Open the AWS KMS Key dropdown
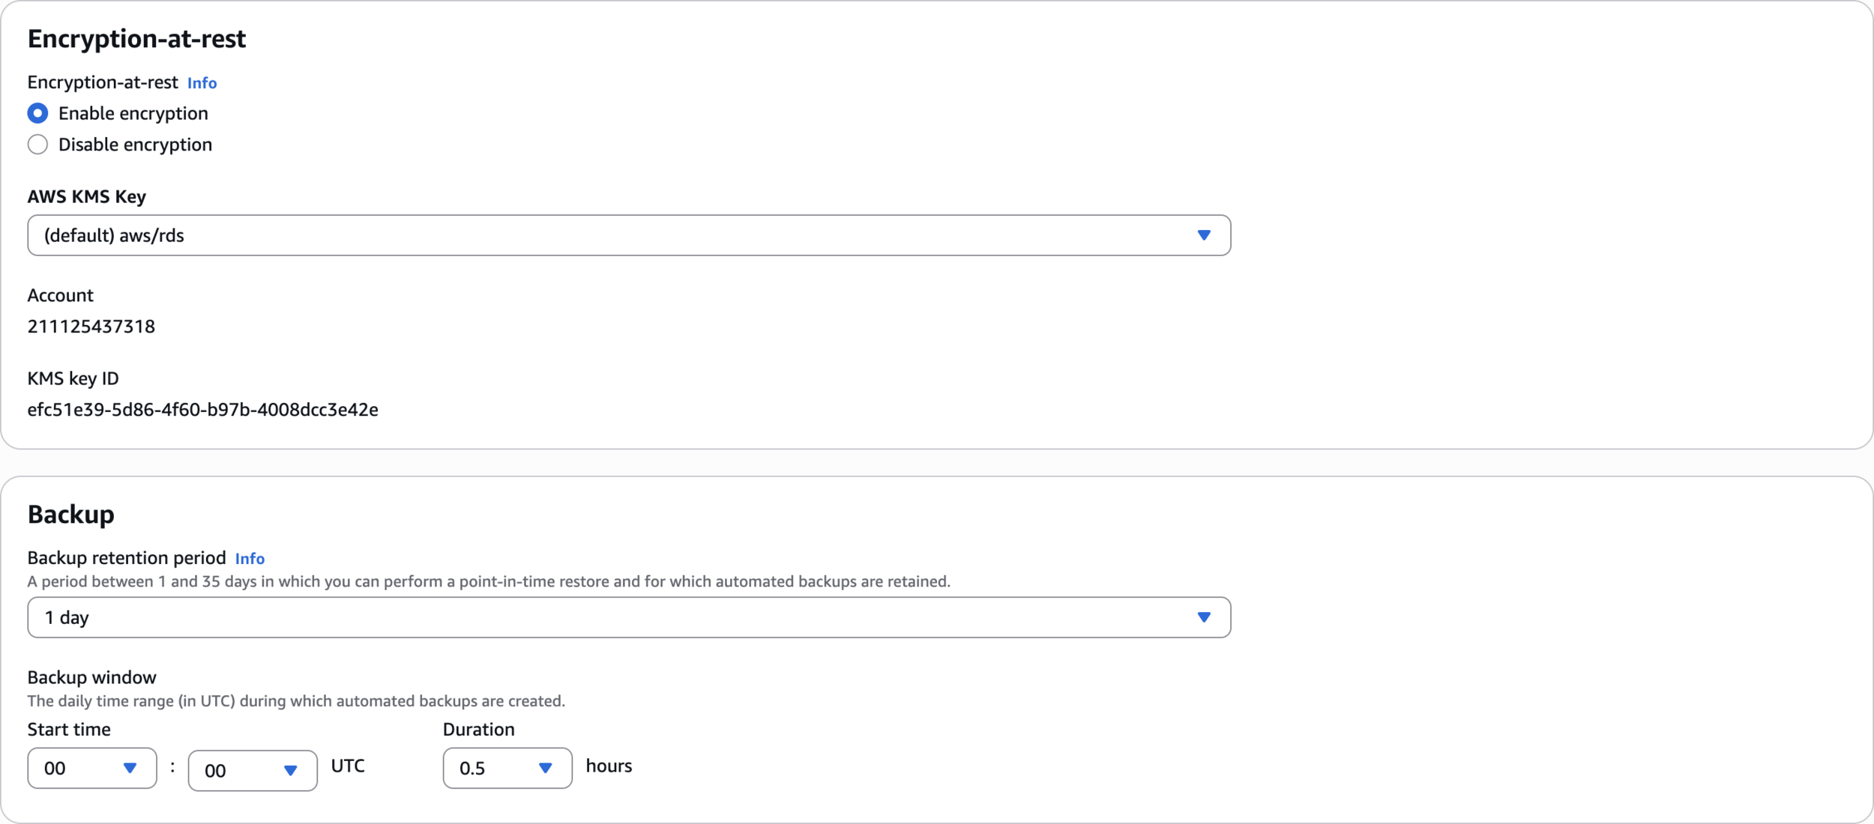Viewport: 1874px width, 824px height. (x=628, y=235)
